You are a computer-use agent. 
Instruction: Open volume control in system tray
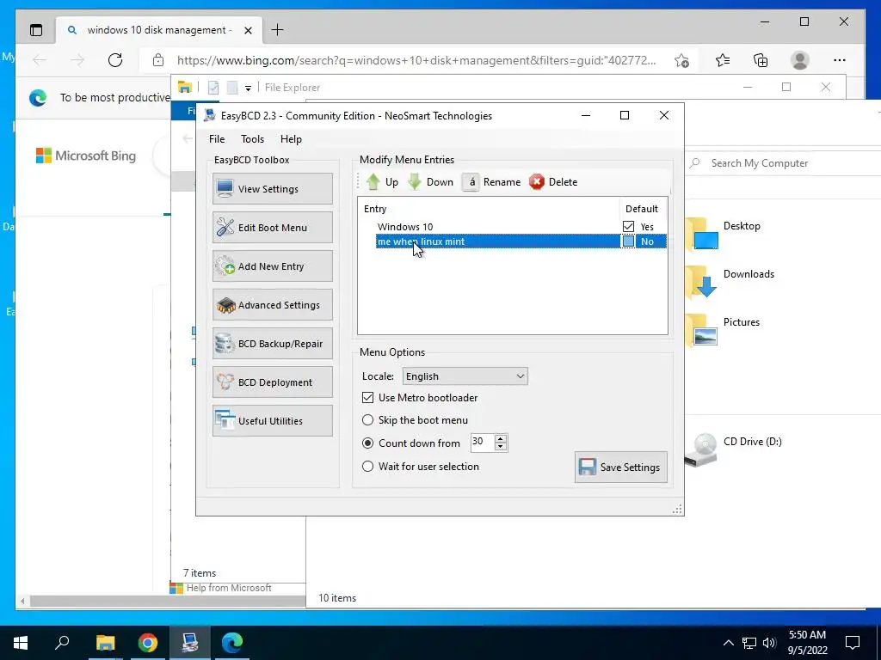click(769, 643)
